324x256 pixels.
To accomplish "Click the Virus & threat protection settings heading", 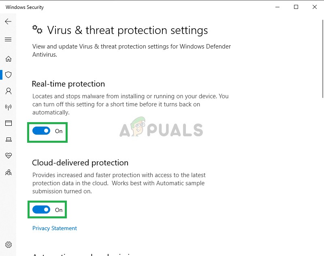I will [127, 30].
